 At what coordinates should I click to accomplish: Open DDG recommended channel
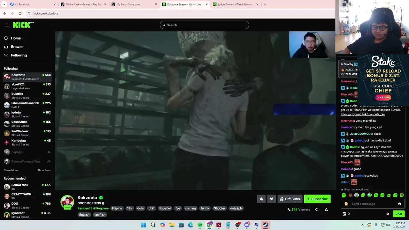point(27,205)
